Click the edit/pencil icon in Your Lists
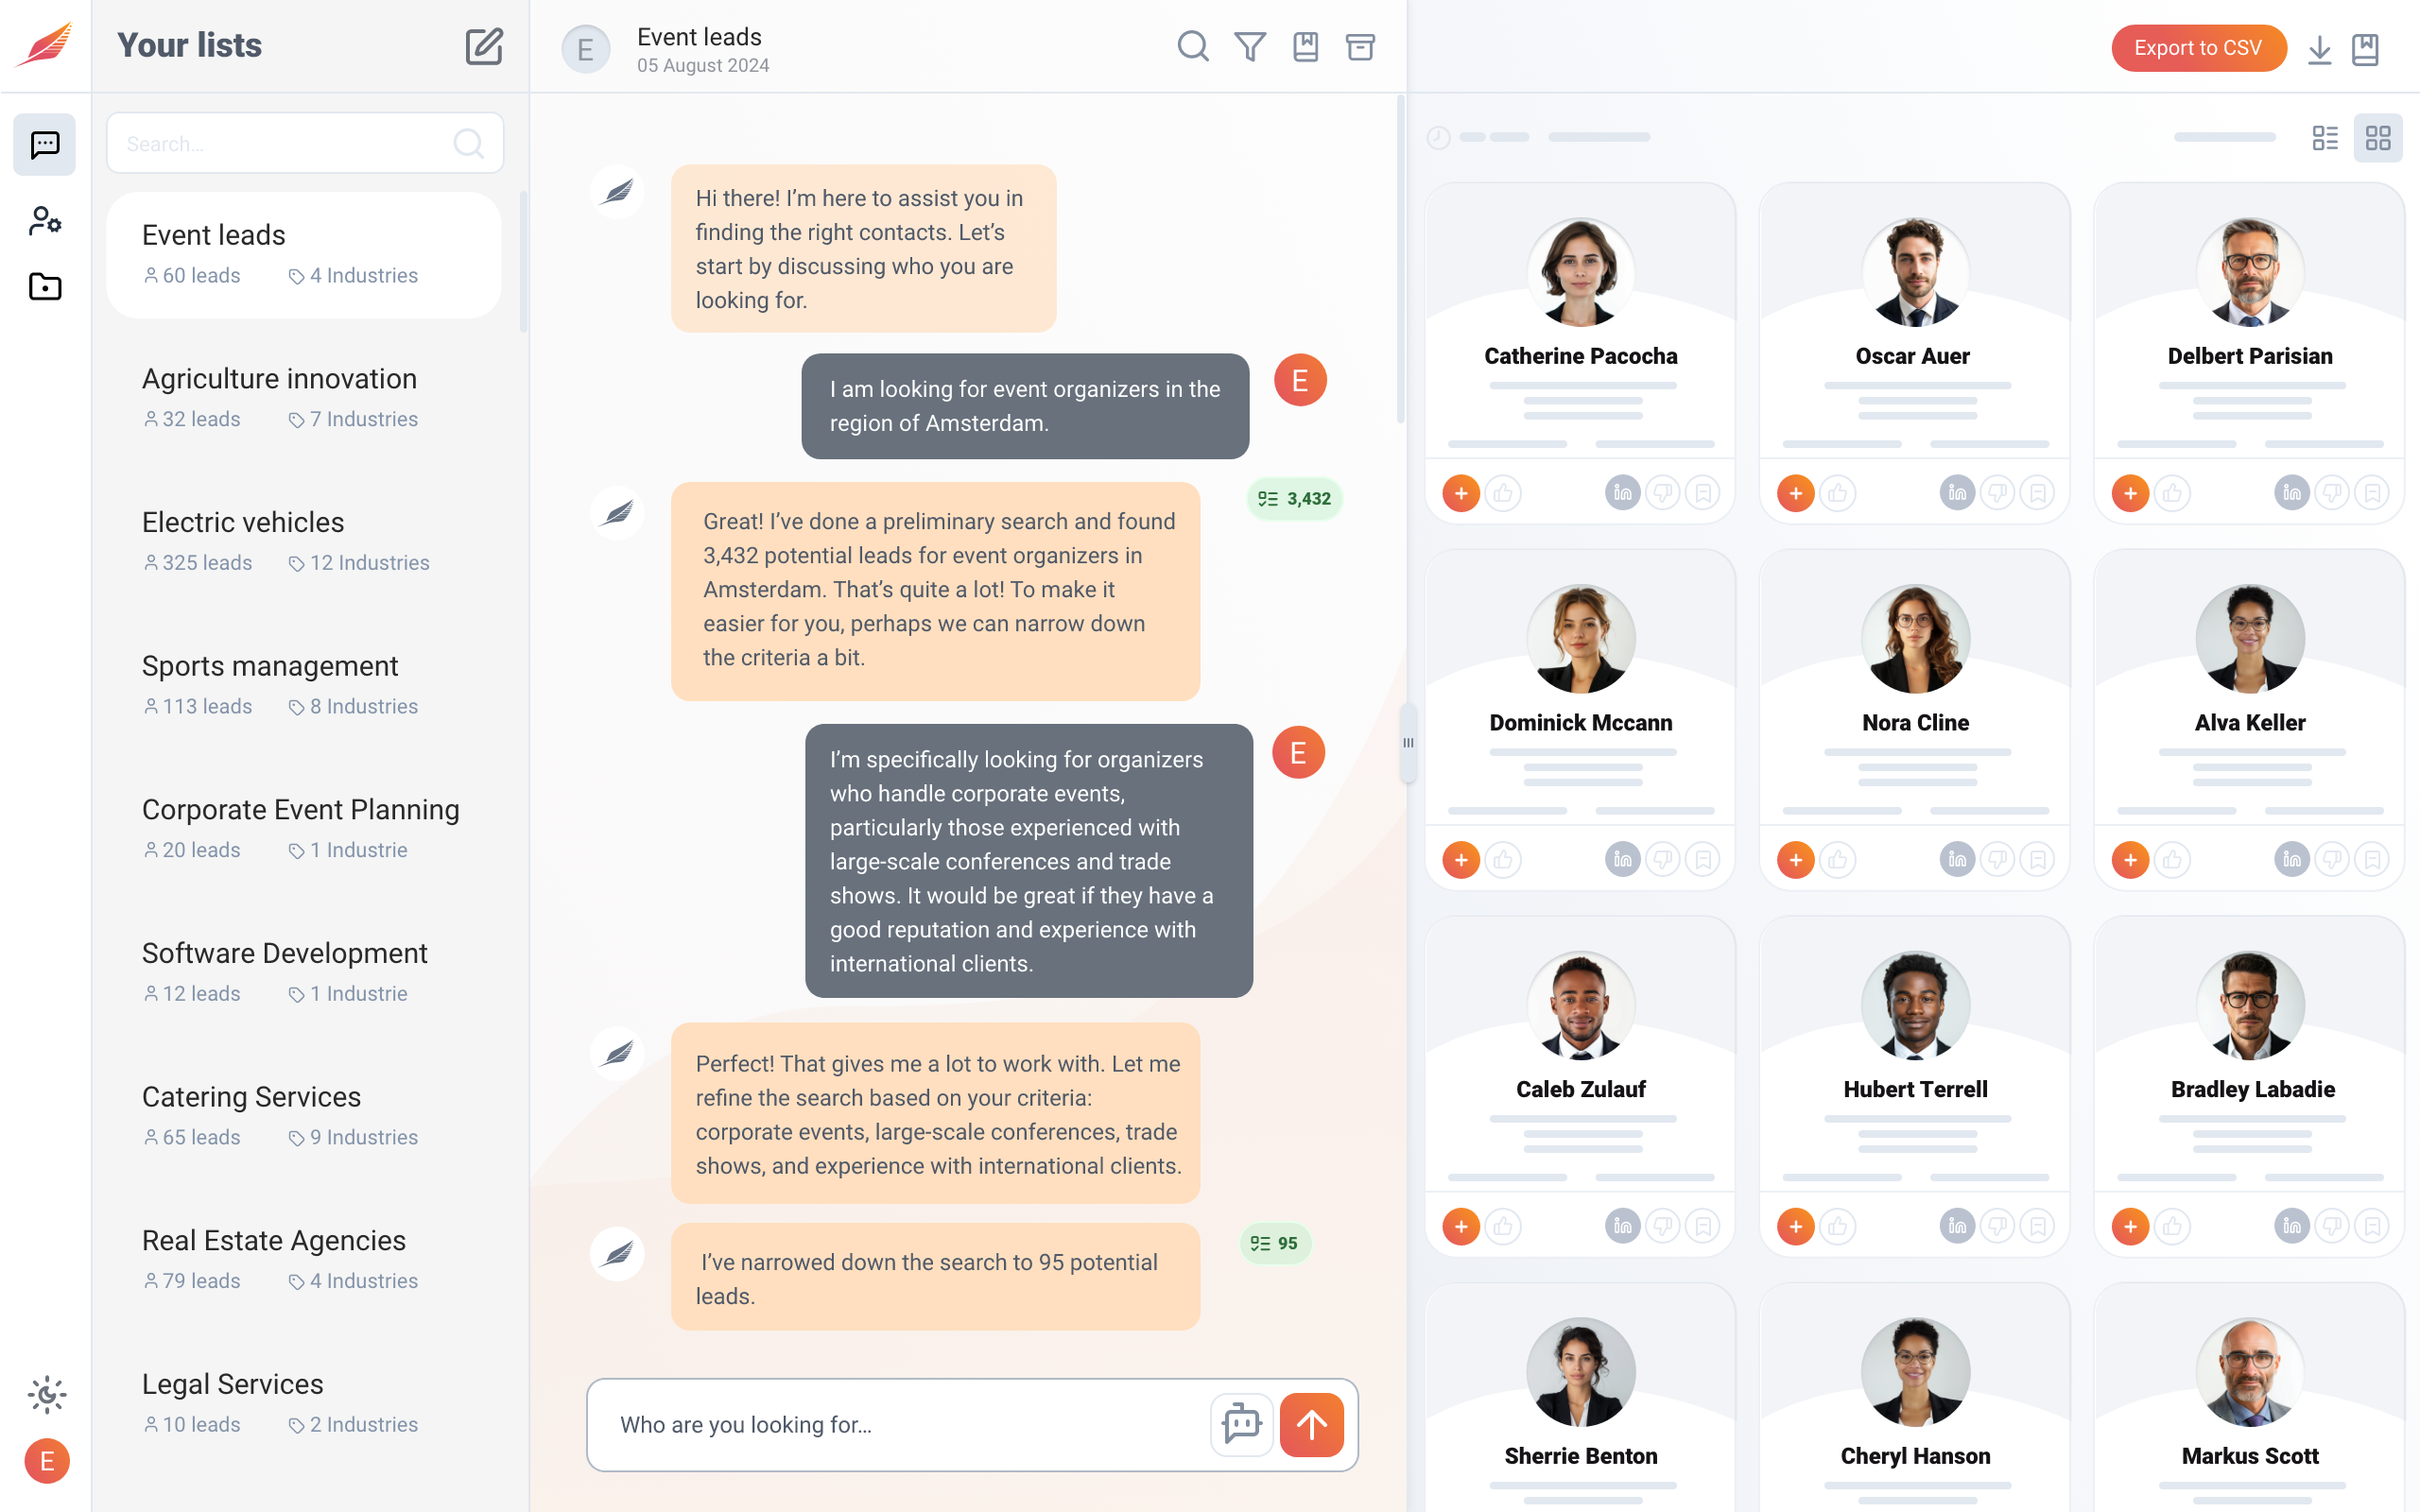Viewport: 2420px width, 1512px height. pyautogui.click(x=484, y=45)
